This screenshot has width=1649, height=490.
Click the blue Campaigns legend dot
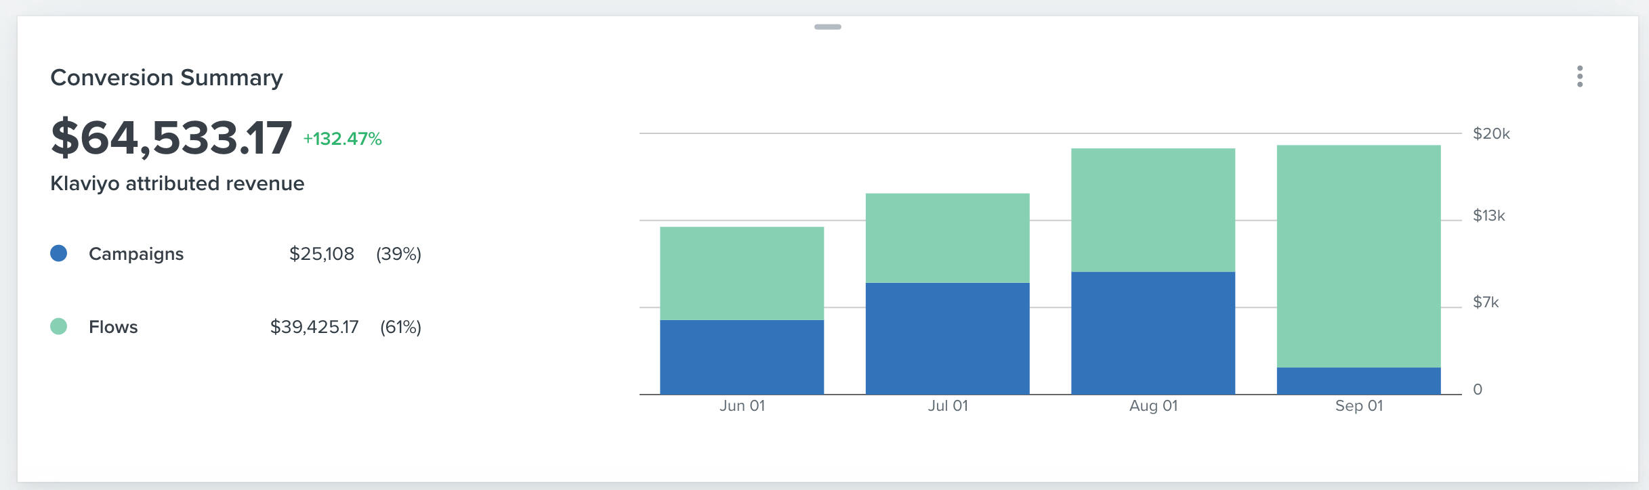coord(59,253)
